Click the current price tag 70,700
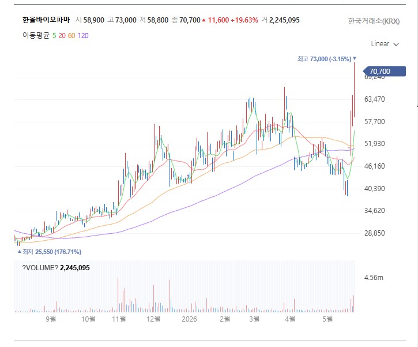418x347 pixels. tap(384, 71)
